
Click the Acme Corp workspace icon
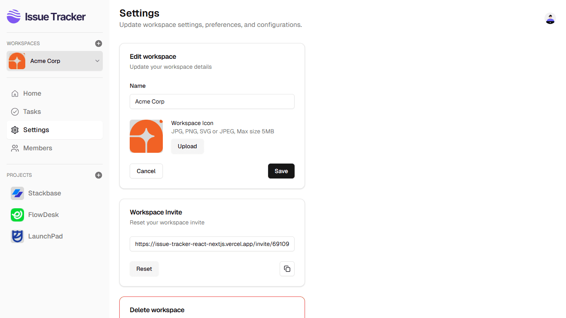pyautogui.click(x=17, y=61)
